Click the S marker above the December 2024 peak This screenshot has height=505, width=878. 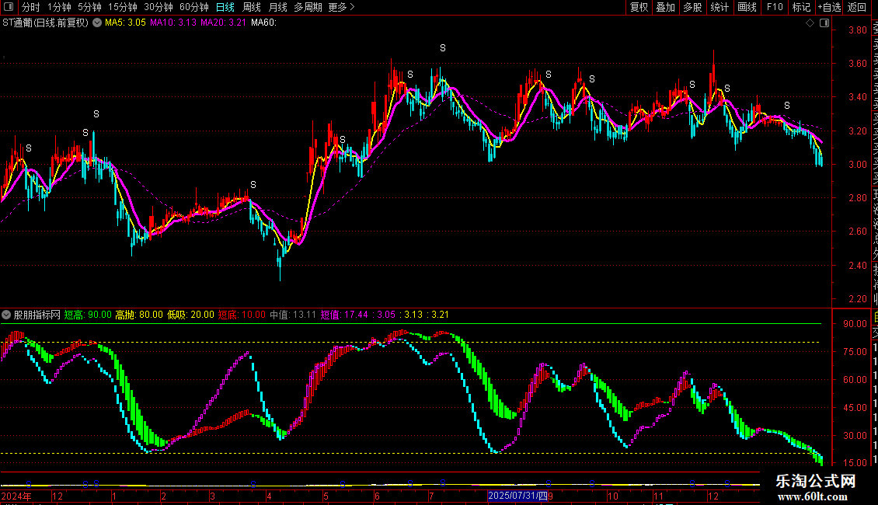click(x=96, y=114)
